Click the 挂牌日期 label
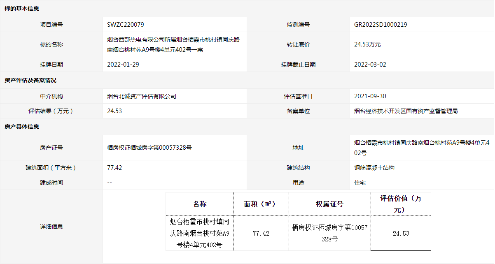495x264 pixels. pyautogui.click(x=51, y=65)
